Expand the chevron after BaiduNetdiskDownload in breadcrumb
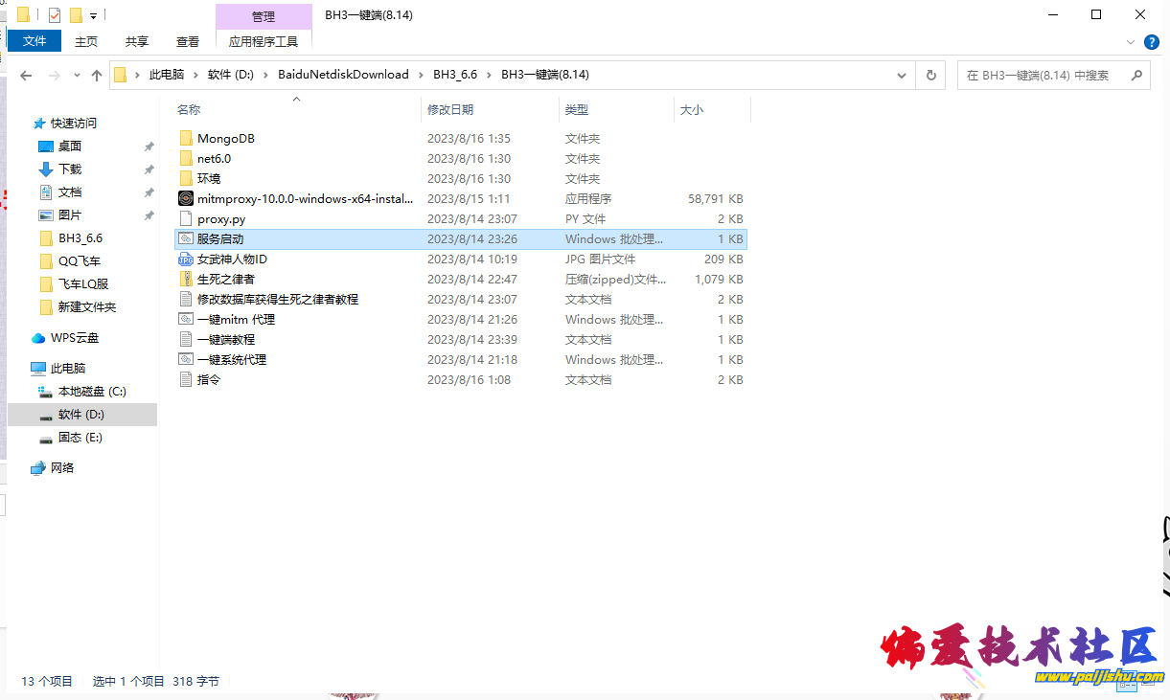 pyautogui.click(x=421, y=75)
